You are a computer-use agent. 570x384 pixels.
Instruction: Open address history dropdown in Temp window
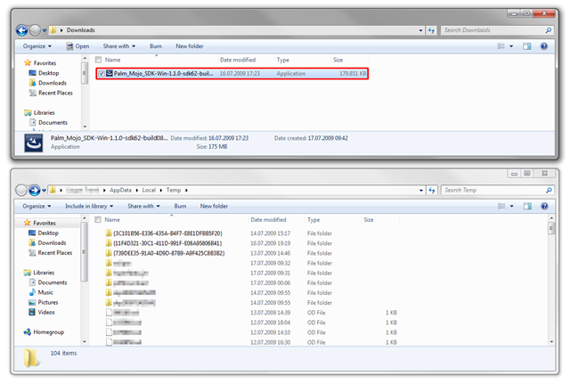coord(421,190)
